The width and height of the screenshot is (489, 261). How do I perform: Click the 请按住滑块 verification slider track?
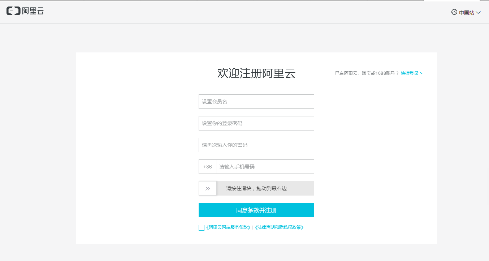(265, 188)
